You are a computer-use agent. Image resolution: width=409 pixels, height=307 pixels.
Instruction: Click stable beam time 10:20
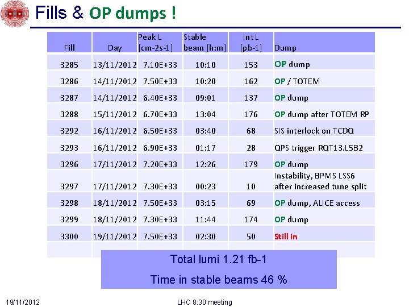coord(206,81)
